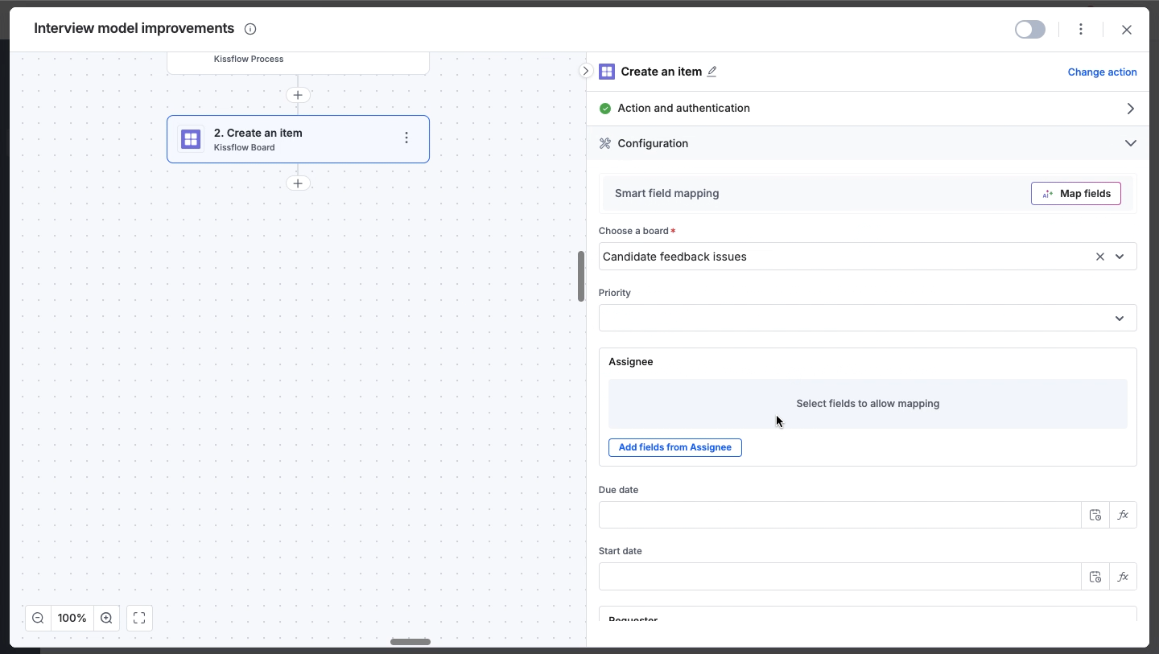The height and width of the screenshot is (654, 1159).
Task: Click the canvas vertical scrollbar handle
Action: (x=581, y=277)
